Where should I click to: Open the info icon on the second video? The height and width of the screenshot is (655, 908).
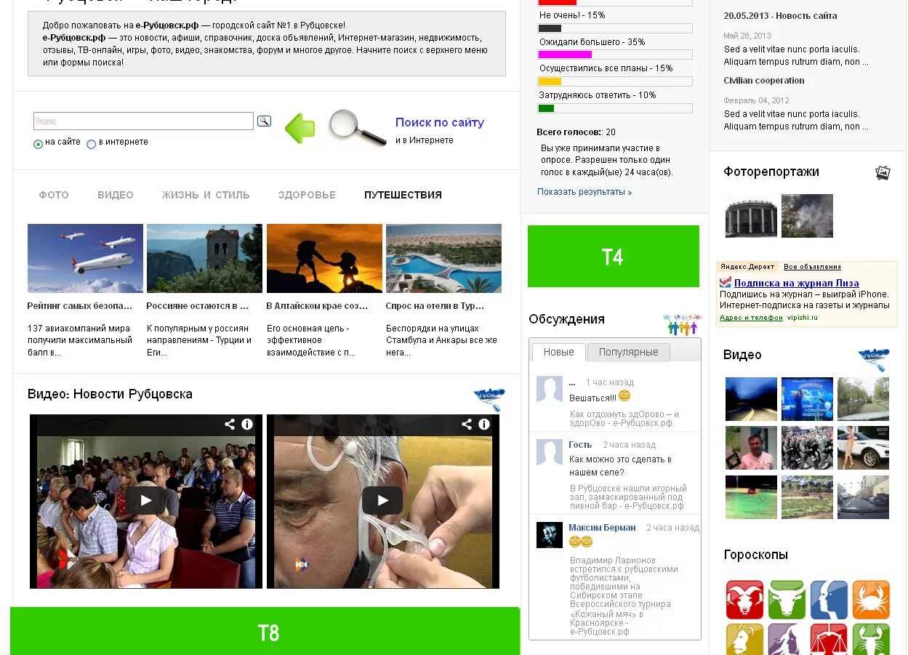pyautogui.click(x=483, y=424)
